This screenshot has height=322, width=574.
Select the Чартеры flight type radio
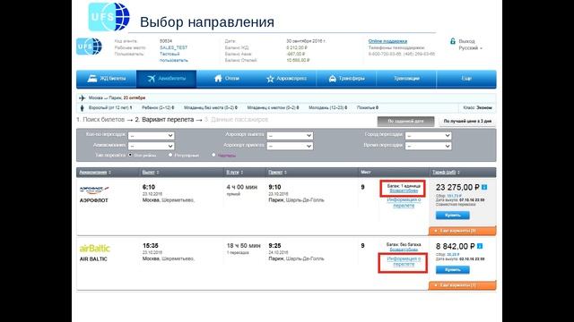click(x=213, y=155)
